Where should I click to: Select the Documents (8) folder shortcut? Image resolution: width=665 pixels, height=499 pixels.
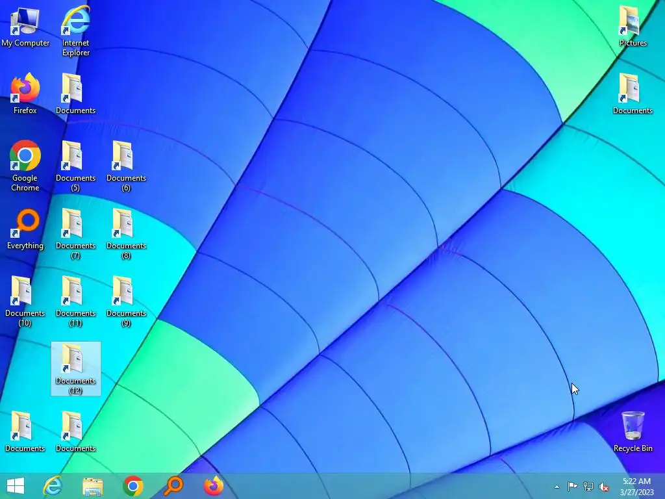coord(126,233)
